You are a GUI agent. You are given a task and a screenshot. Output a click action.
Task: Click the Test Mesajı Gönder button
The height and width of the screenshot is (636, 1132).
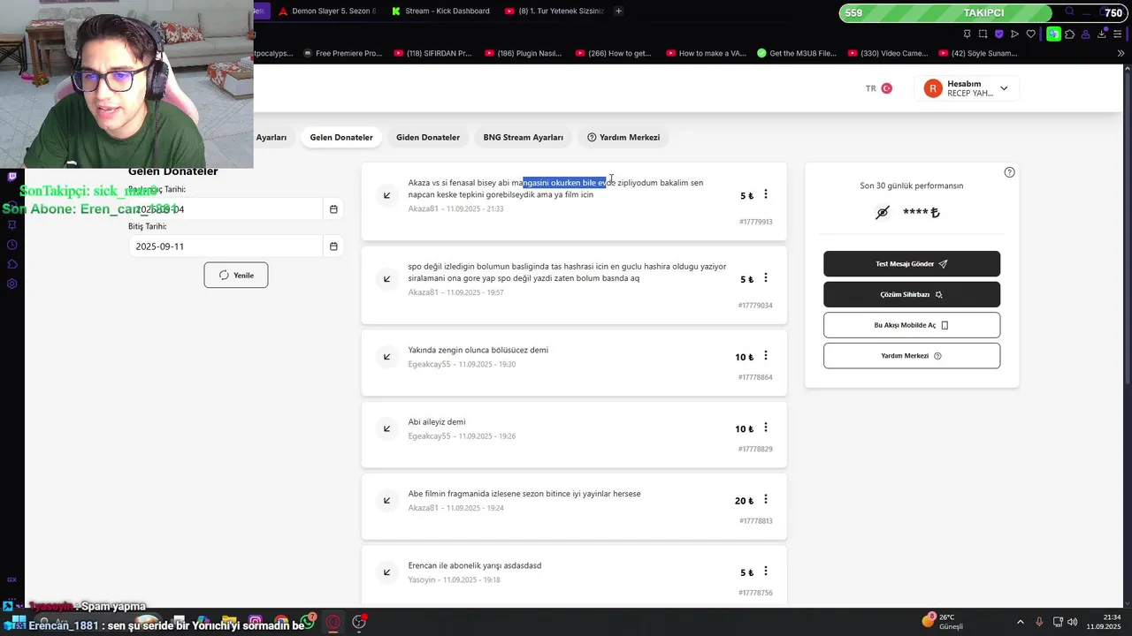912,264
